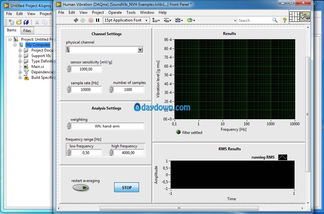Screen dimensions: 324x214
Task: Select My Computer in the project tree
Action: tap(38, 45)
